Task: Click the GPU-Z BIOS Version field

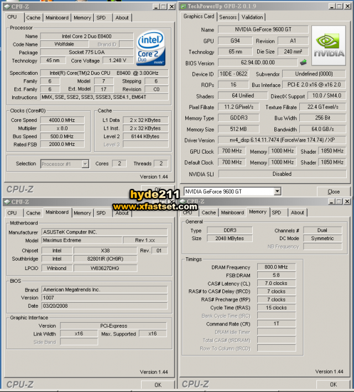Action: (258, 62)
